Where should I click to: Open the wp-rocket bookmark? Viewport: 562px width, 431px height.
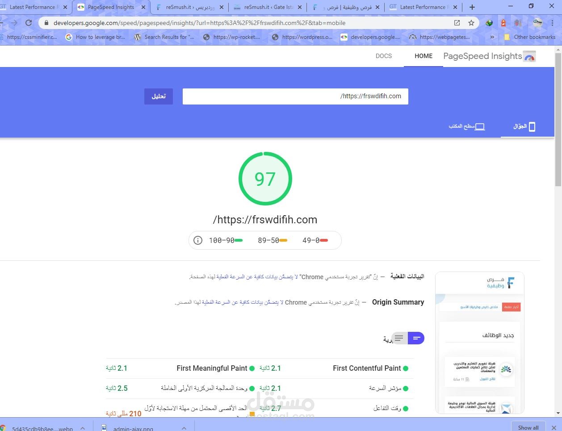tap(231, 37)
